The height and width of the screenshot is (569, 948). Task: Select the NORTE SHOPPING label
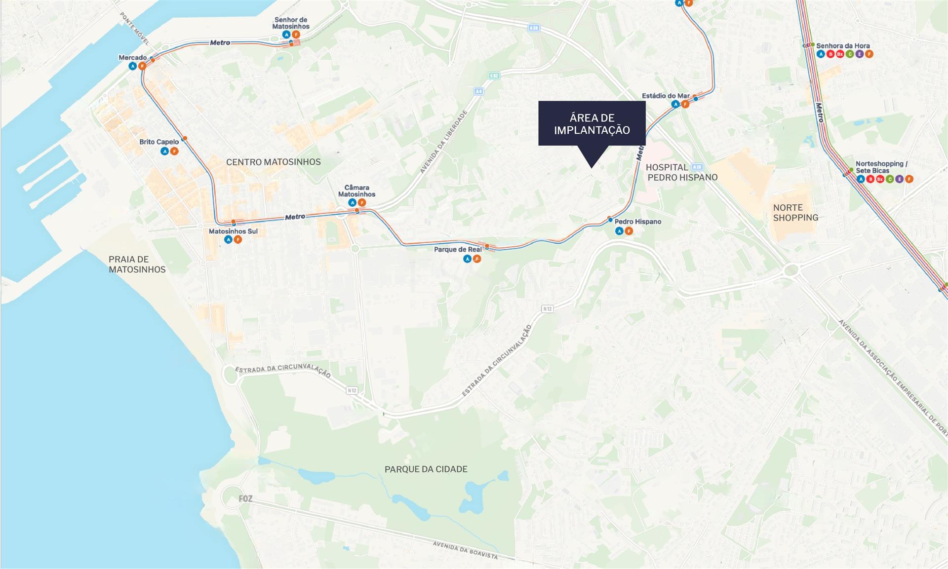coord(795,213)
